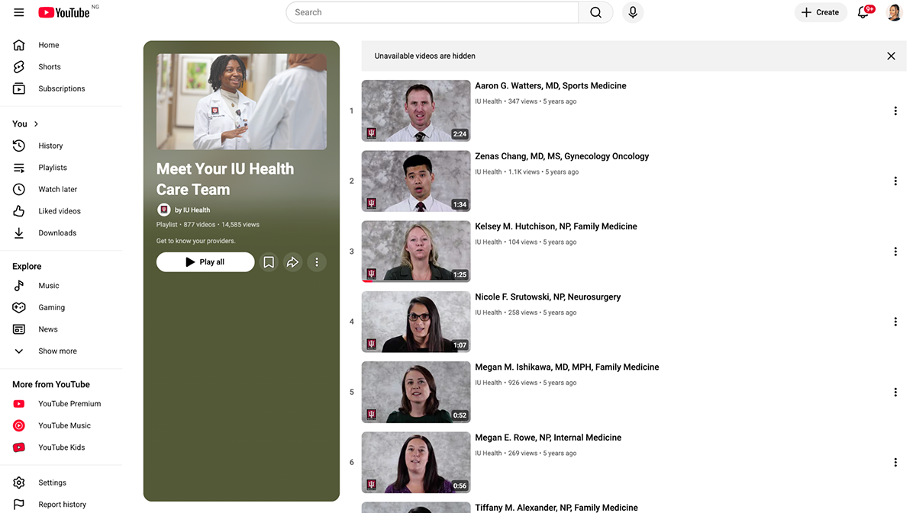
Task: Dismiss the Unavailable videos are hidden notice
Action: [x=891, y=56]
